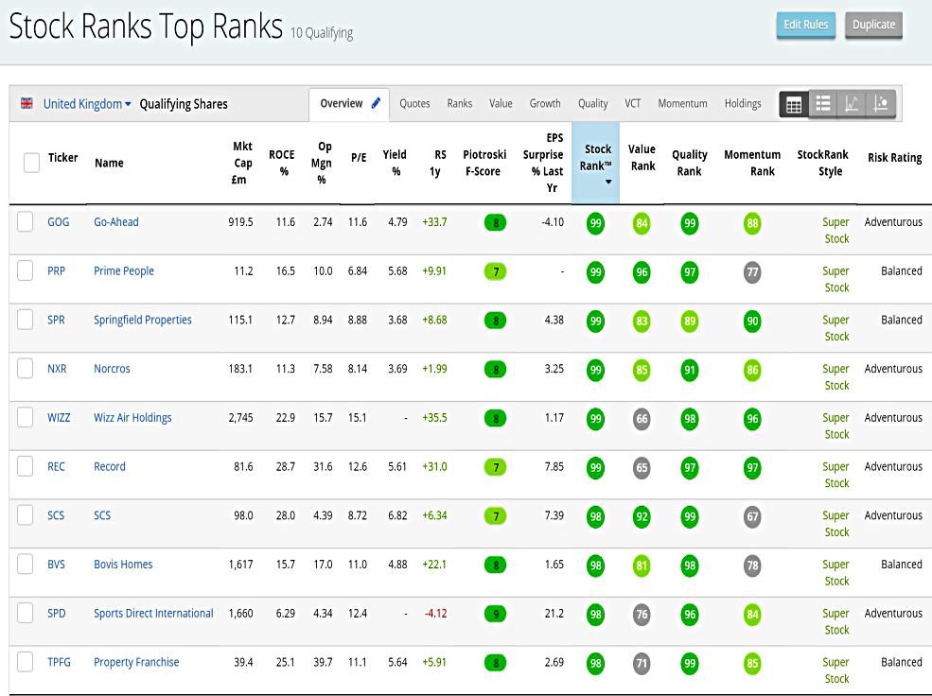The width and height of the screenshot is (932, 696).
Task: Tick the select-all header checkbox
Action: tap(31, 162)
